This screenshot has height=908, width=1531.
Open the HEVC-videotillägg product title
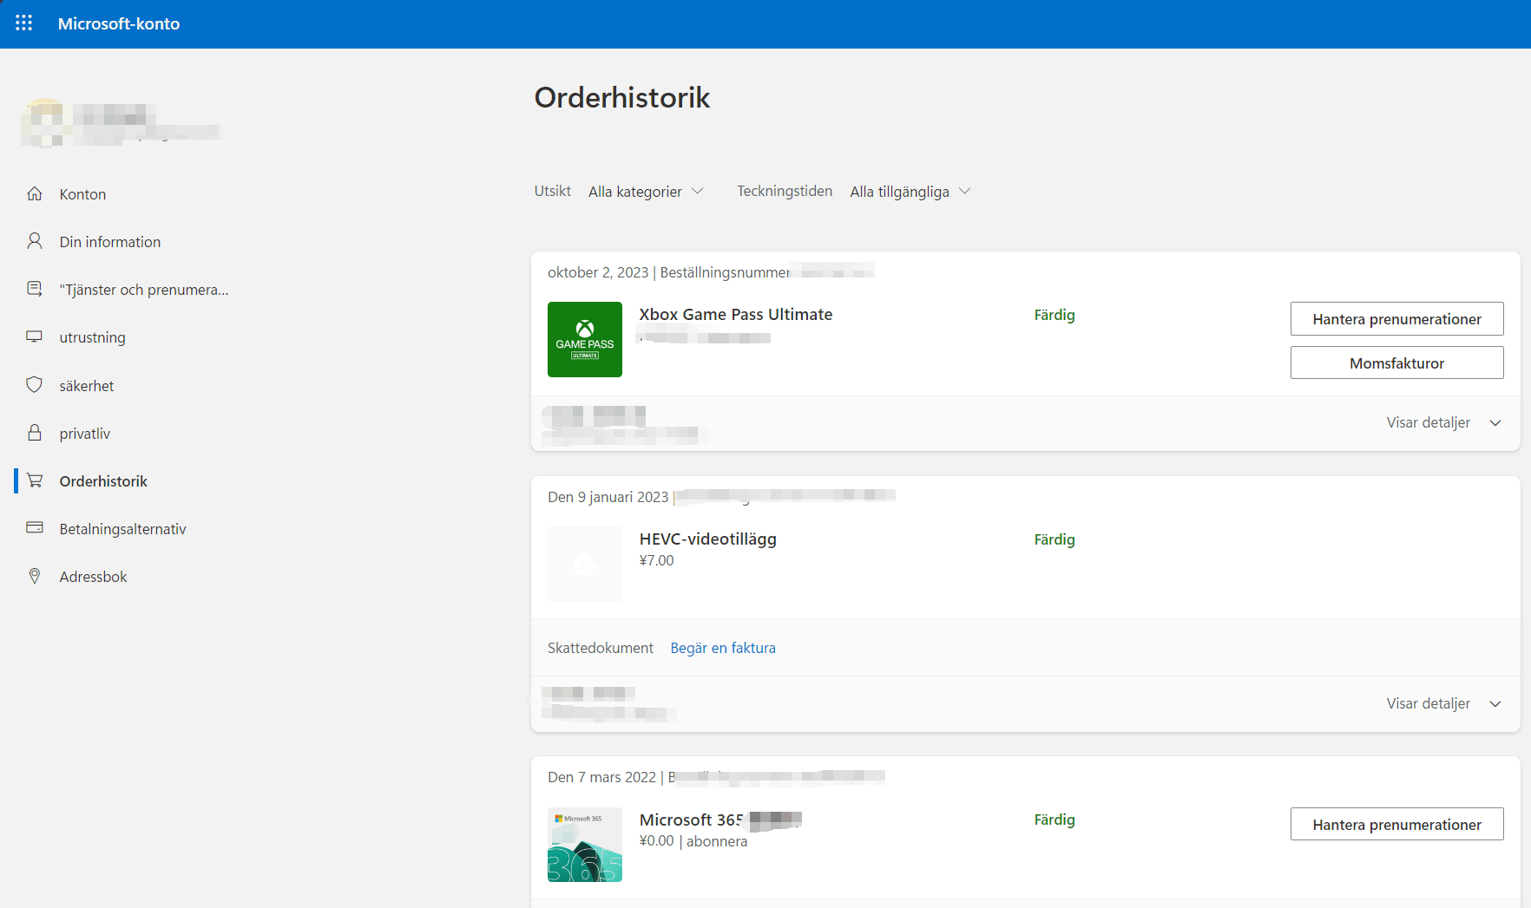(708, 539)
